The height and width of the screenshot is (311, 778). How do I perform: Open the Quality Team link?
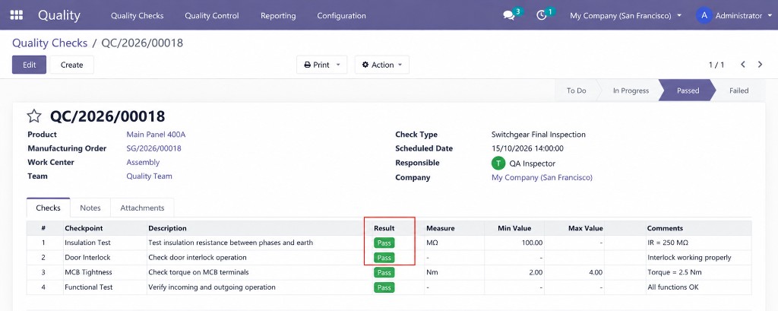pyautogui.click(x=150, y=176)
